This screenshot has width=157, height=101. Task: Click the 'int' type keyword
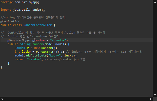point(17,52)
